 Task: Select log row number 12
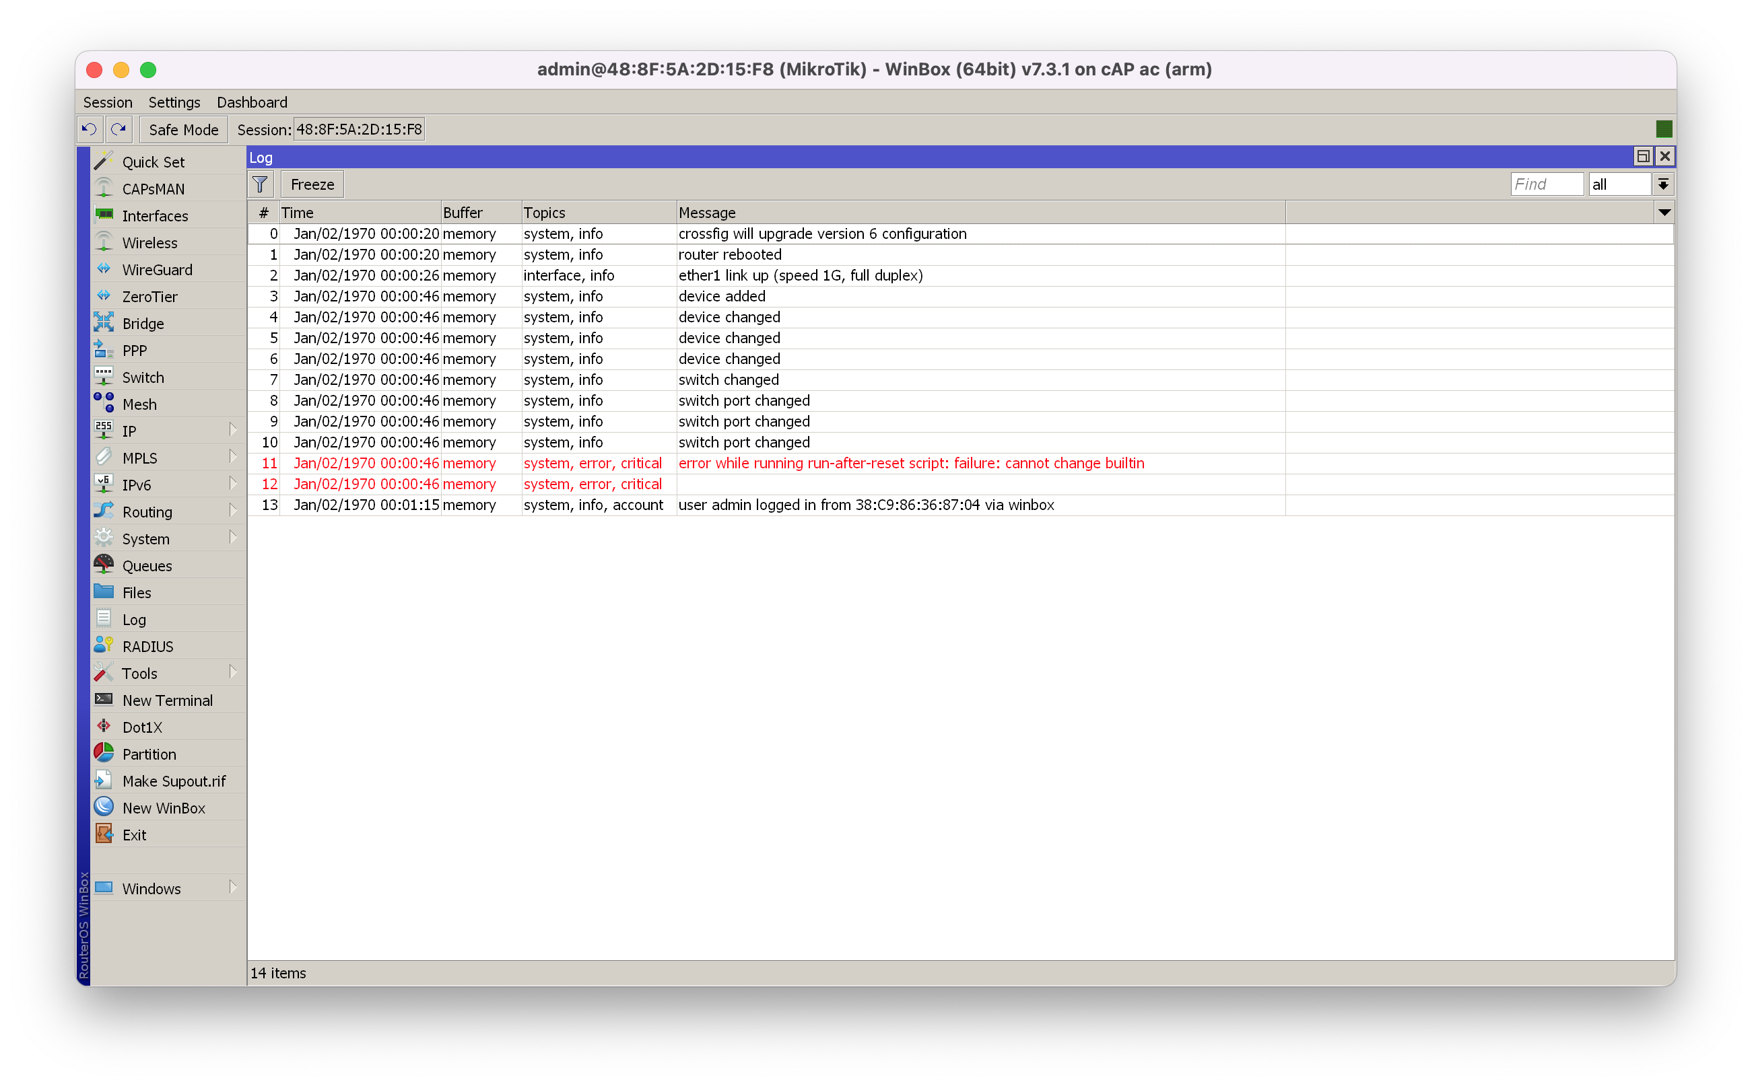[x=960, y=483]
